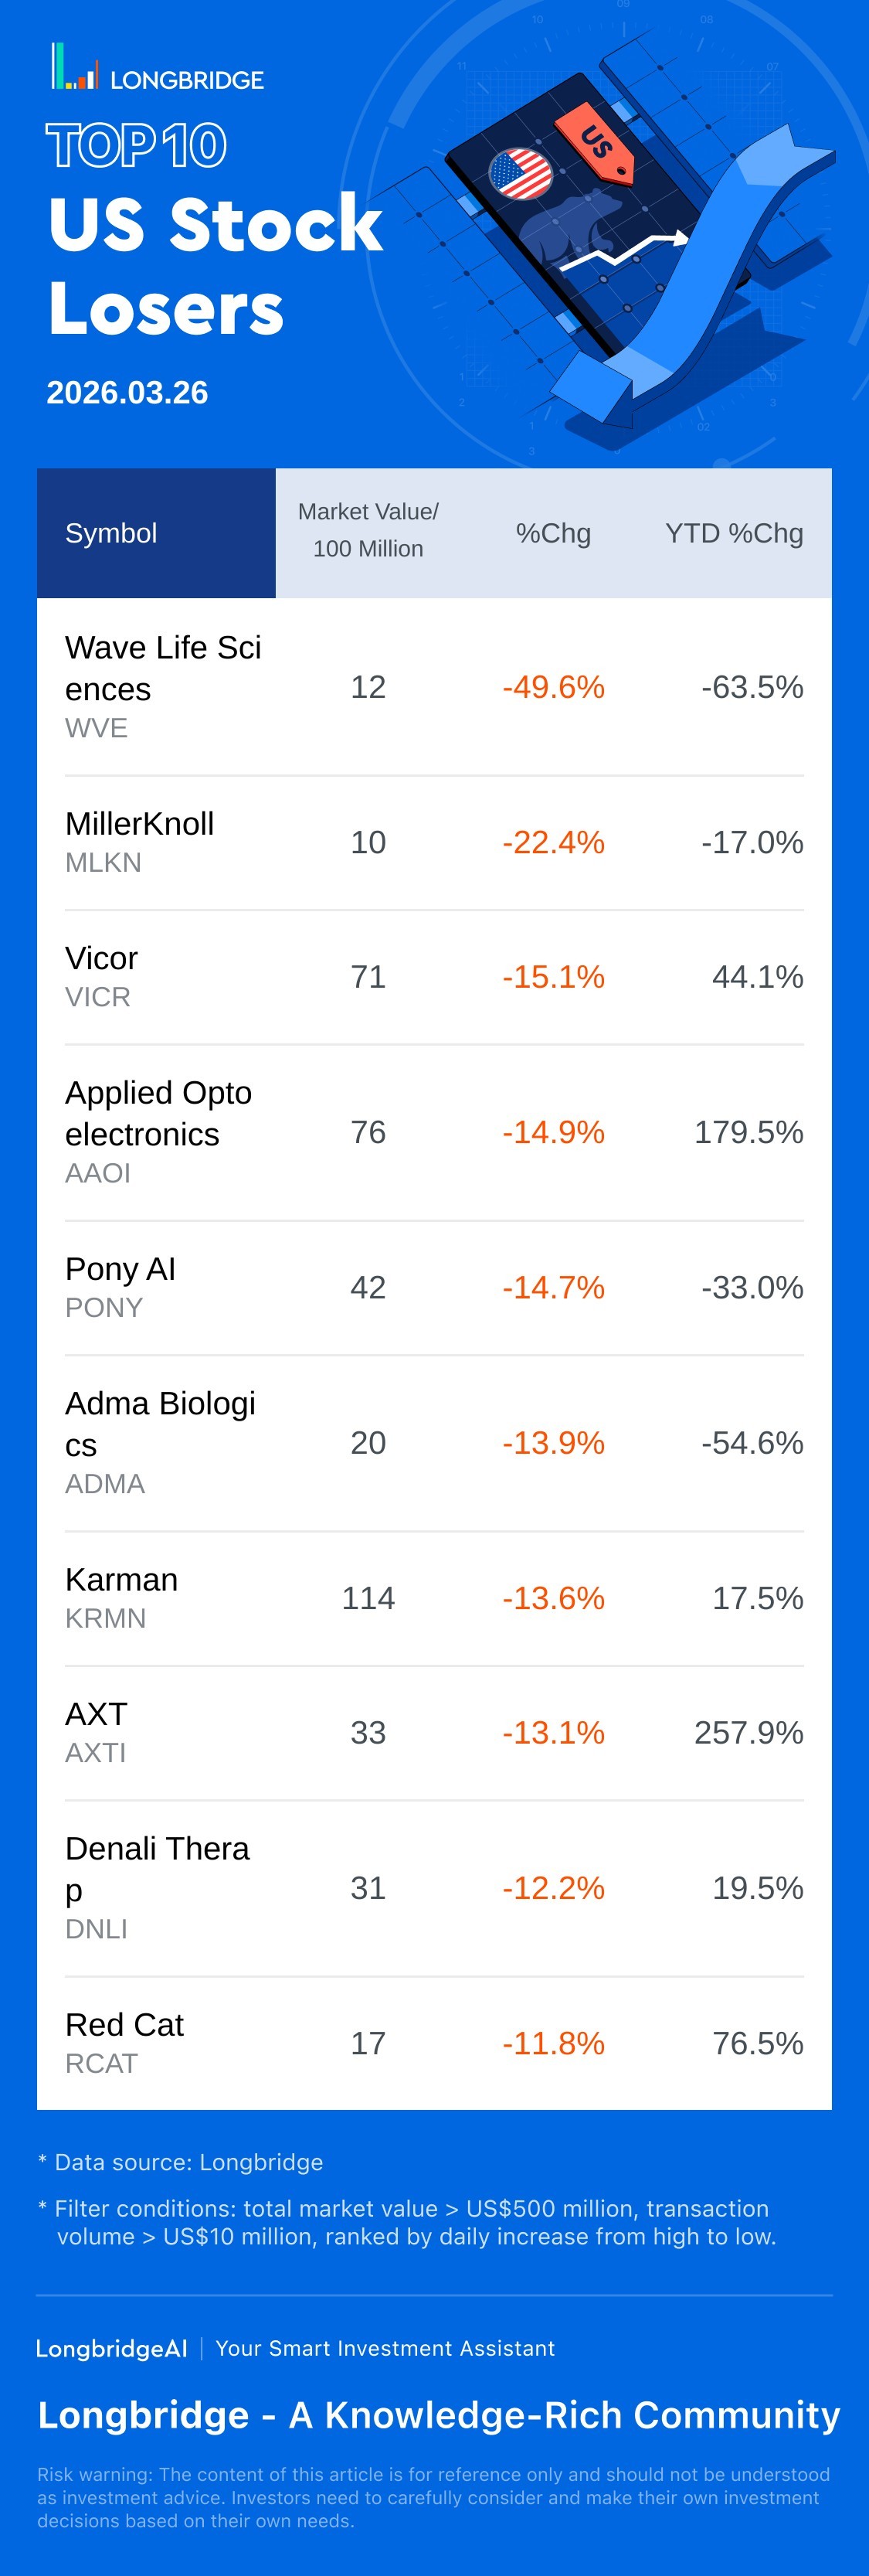Select the Red Cat RCAT entry
This screenshot has height=2576, width=869.
[124, 2042]
